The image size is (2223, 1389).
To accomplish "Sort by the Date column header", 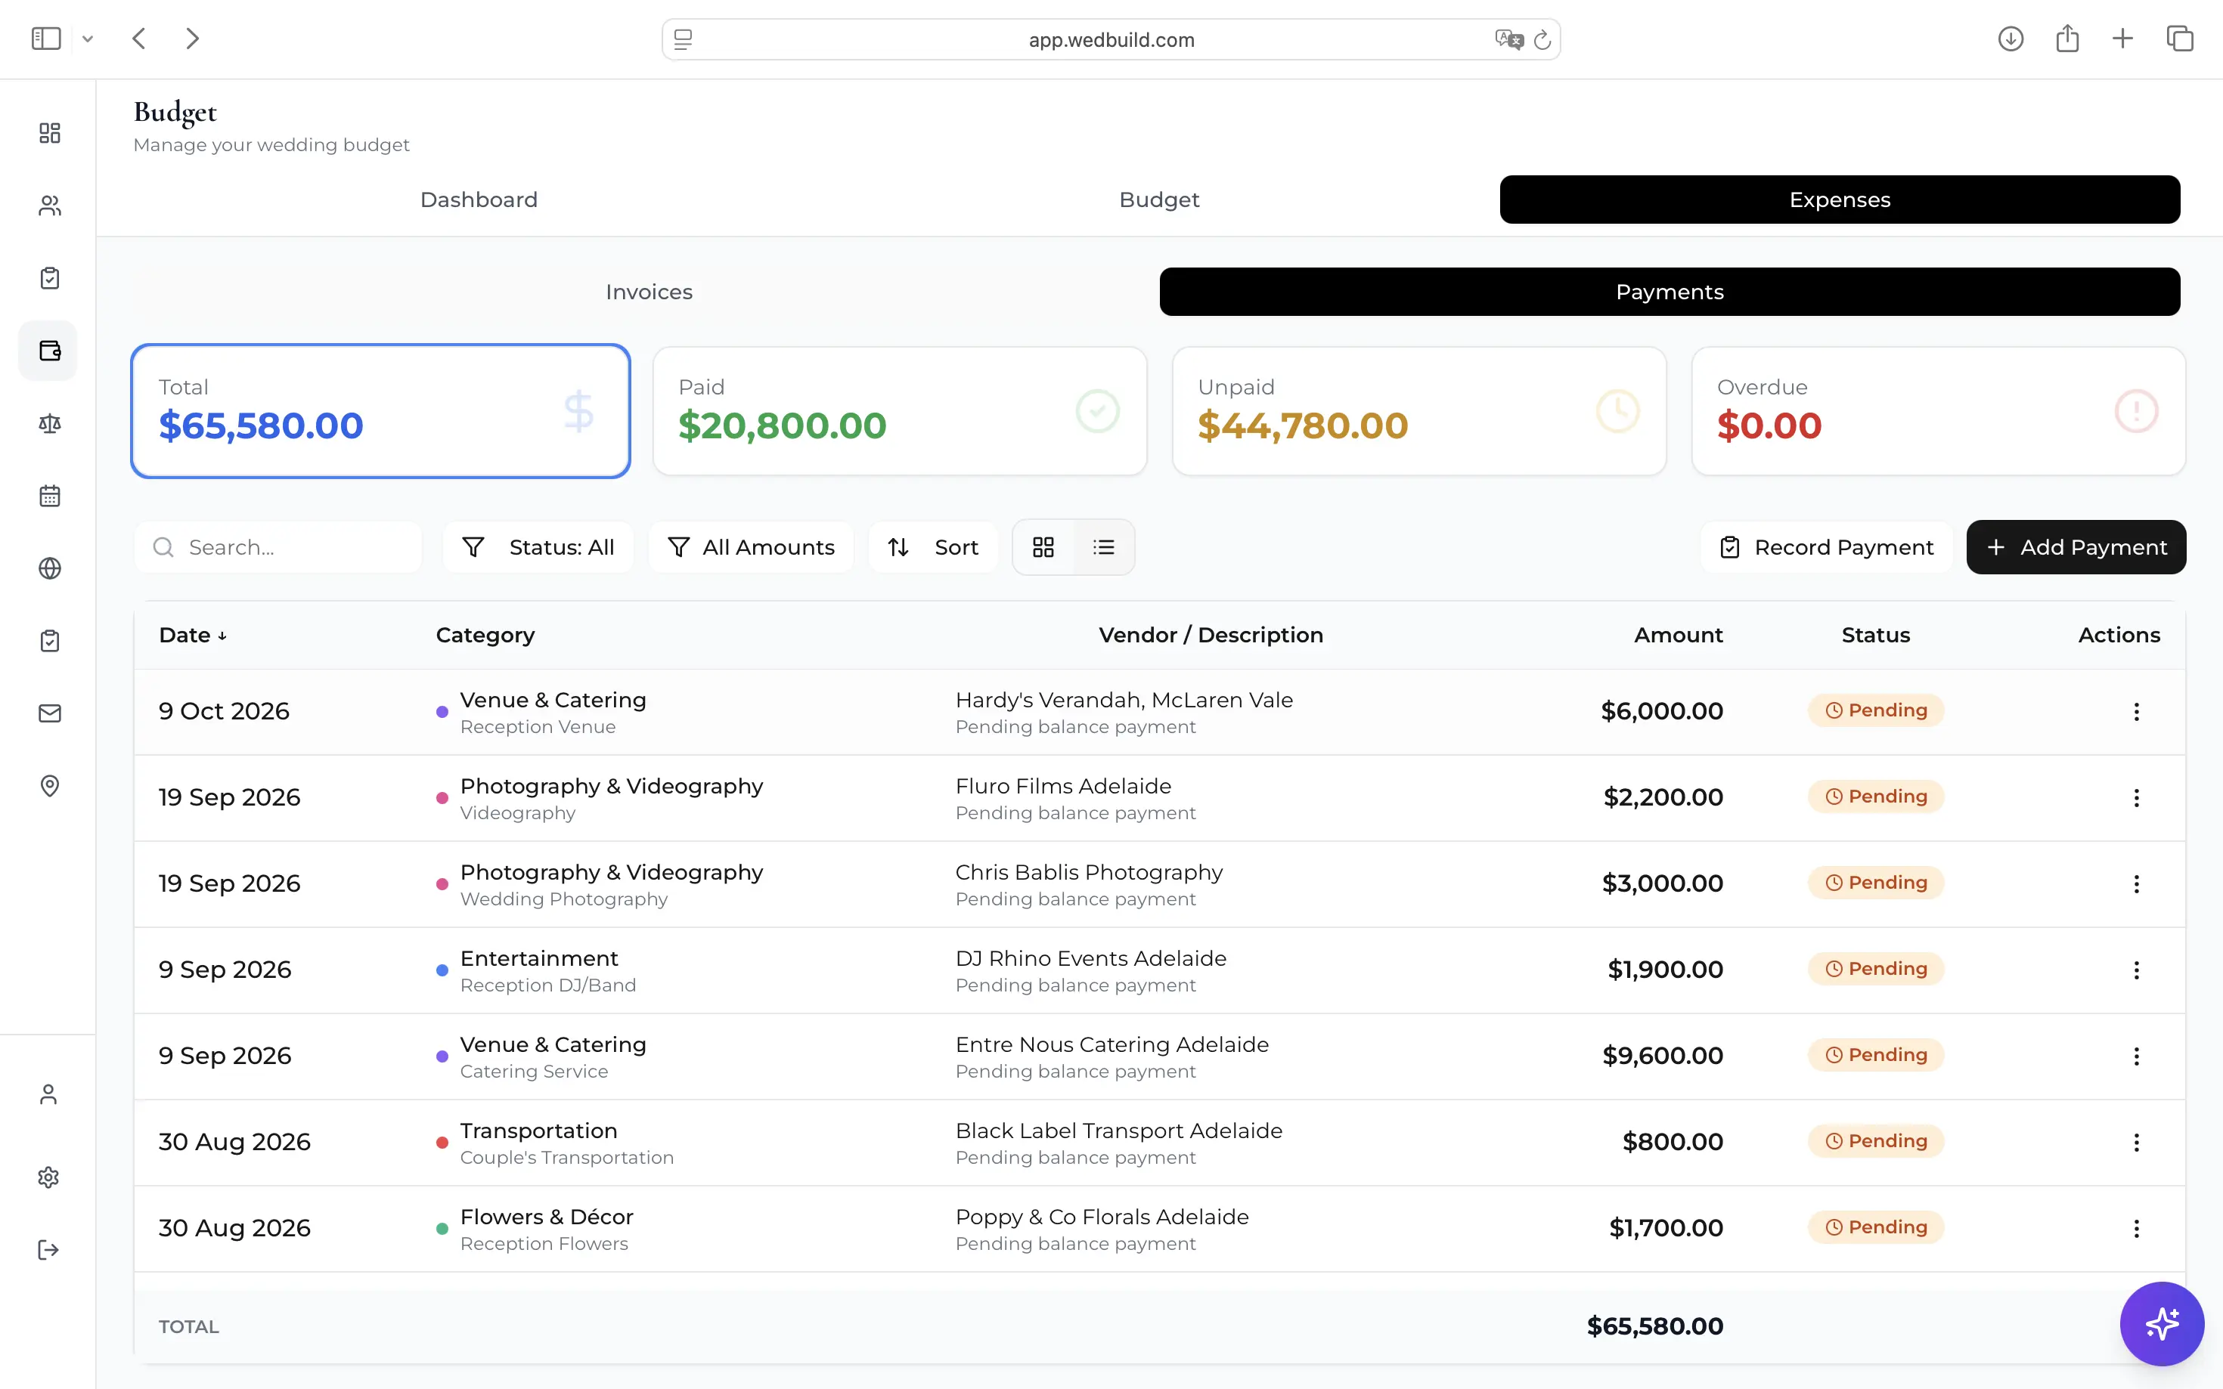I will tap(192, 635).
